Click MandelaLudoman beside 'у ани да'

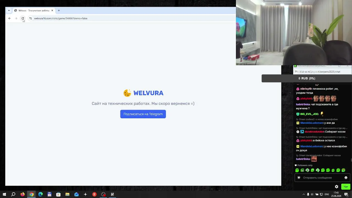click(312, 123)
